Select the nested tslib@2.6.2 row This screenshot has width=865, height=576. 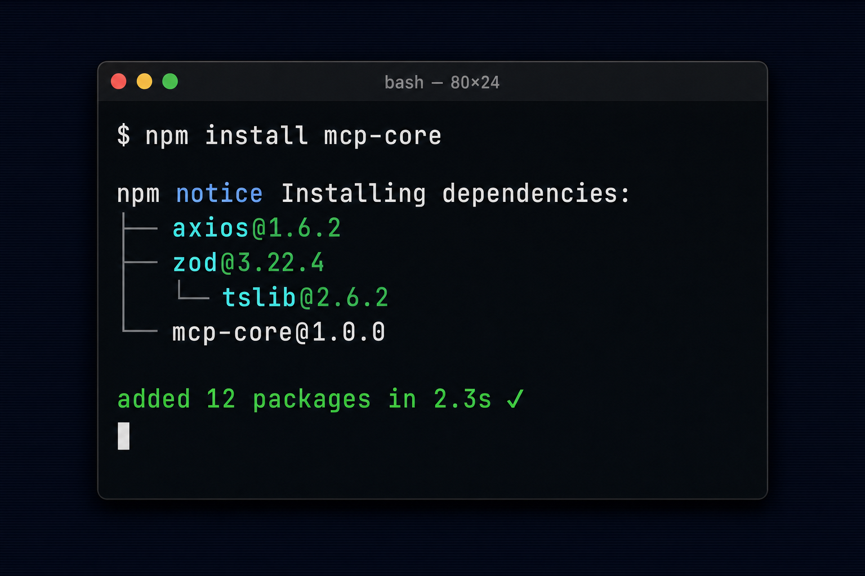[305, 297]
